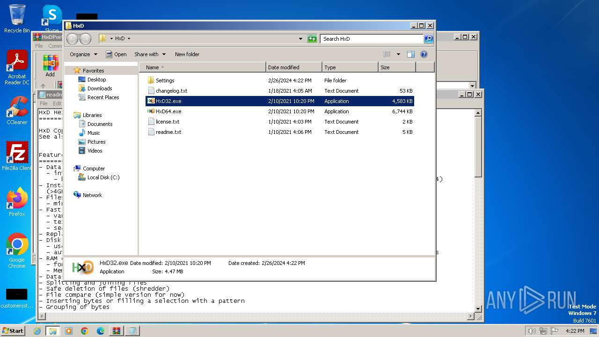Open Google Chrome desktop shortcut
Image resolution: width=599 pixels, height=337 pixels.
[x=17, y=251]
